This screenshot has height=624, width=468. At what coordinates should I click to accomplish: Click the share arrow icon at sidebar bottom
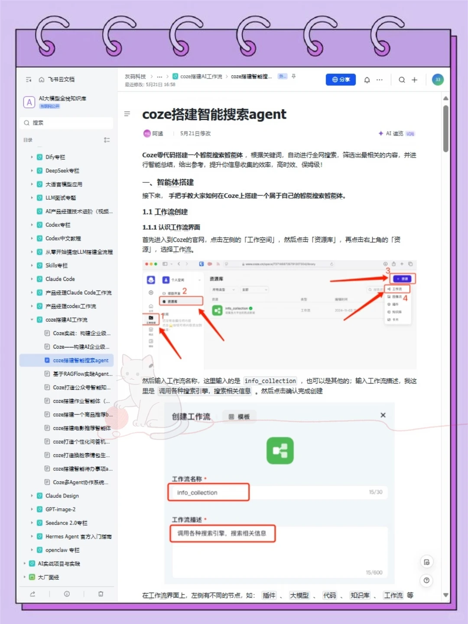point(32,594)
